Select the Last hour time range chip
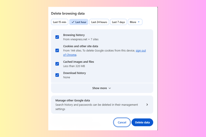 tap(79, 22)
